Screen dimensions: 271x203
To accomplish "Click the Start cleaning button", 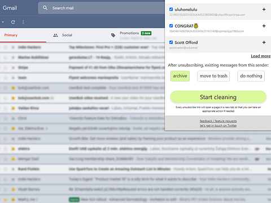I will (218, 97).
